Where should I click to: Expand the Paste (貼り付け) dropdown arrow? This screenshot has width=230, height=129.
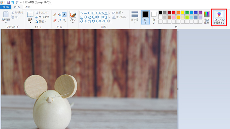pos(6,22)
